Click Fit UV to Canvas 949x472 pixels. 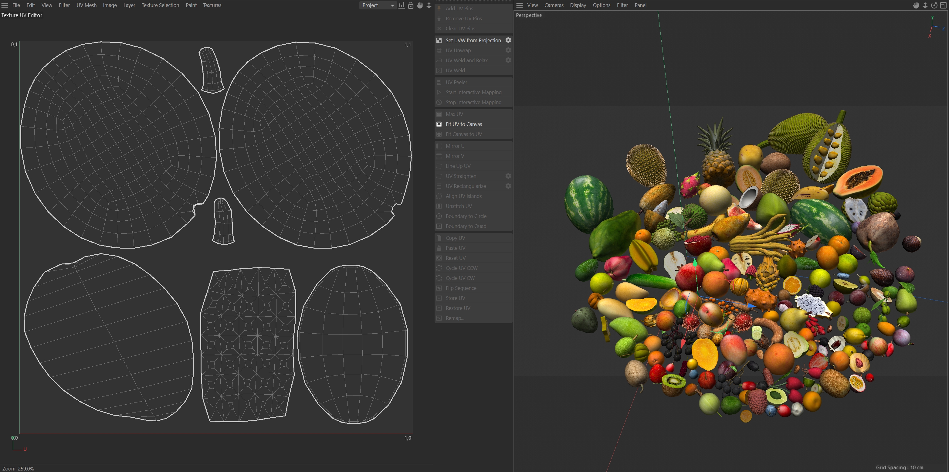coord(463,124)
